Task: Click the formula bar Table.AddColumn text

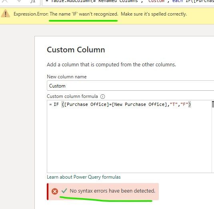Action: [x=130, y=1]
